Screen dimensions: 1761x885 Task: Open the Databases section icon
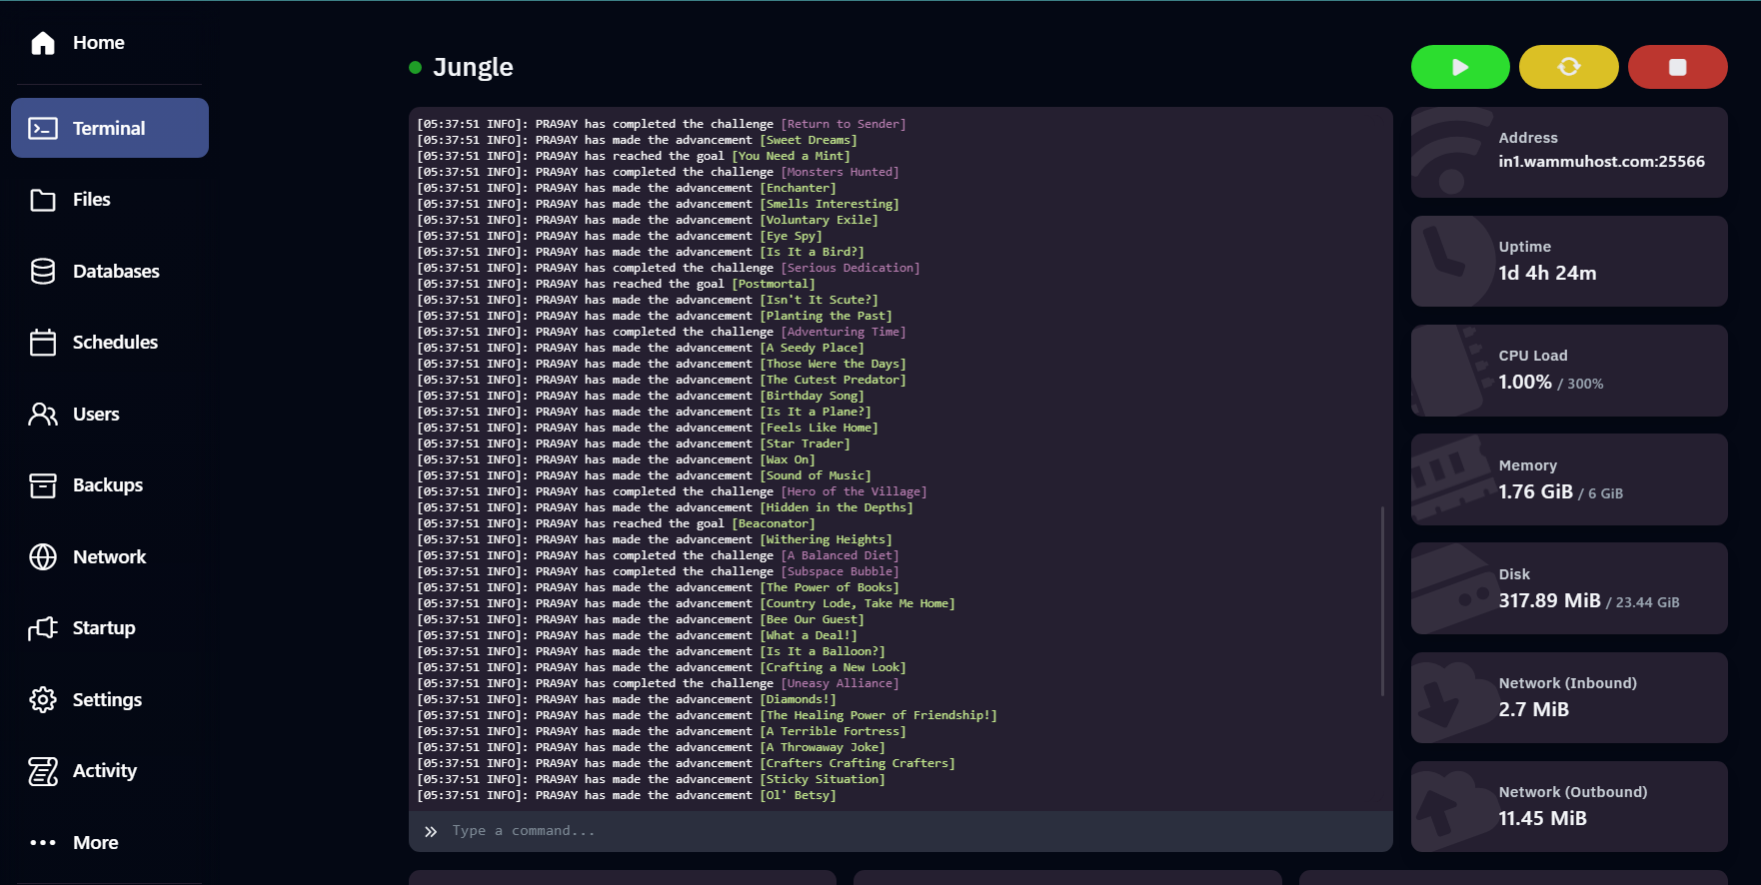[x=43, y=272]
